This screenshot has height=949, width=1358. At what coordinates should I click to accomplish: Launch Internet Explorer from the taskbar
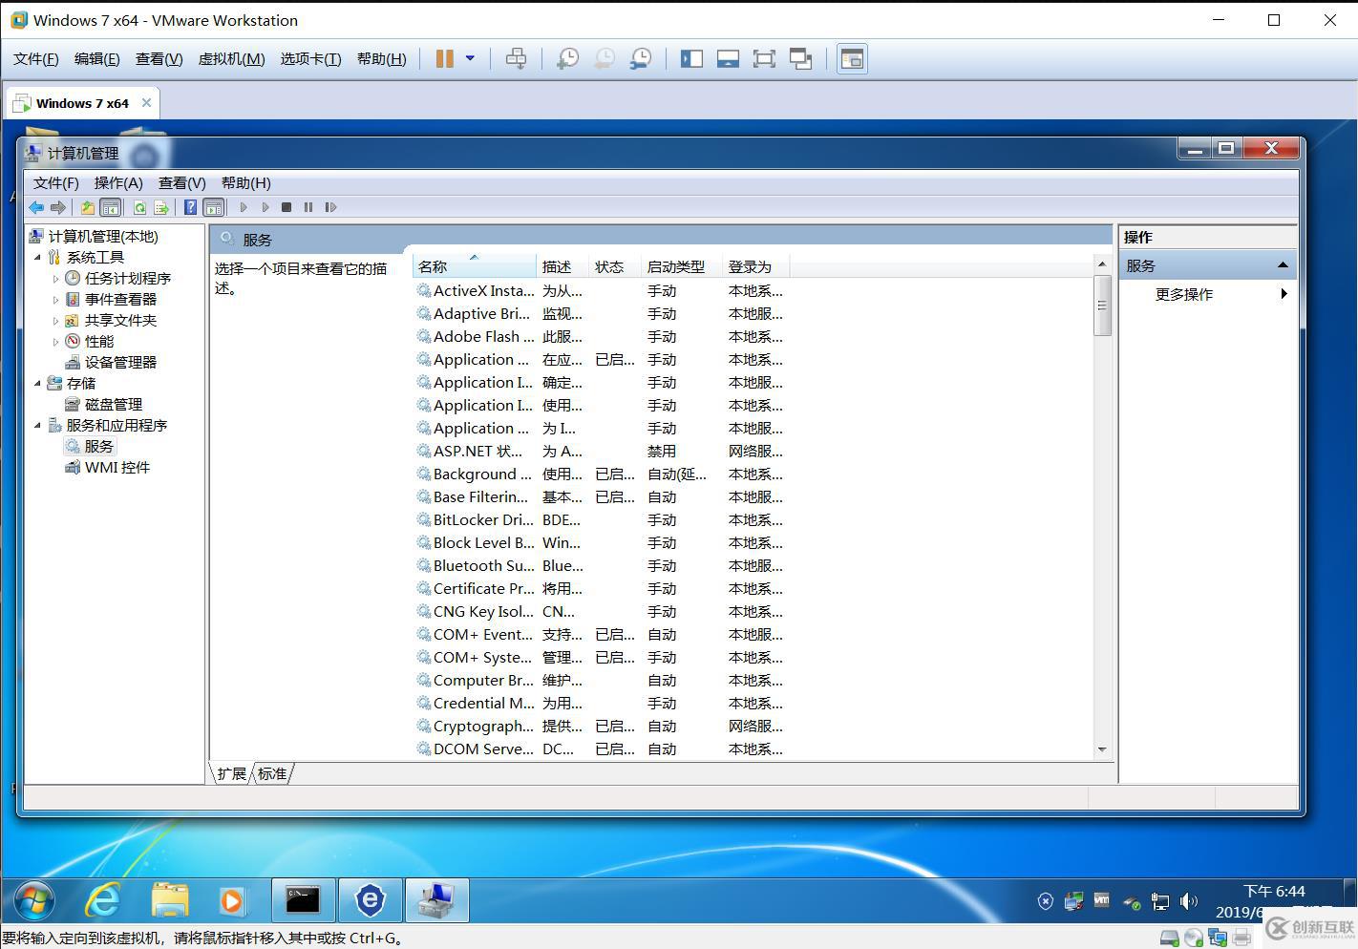click(x=104, y=900)
